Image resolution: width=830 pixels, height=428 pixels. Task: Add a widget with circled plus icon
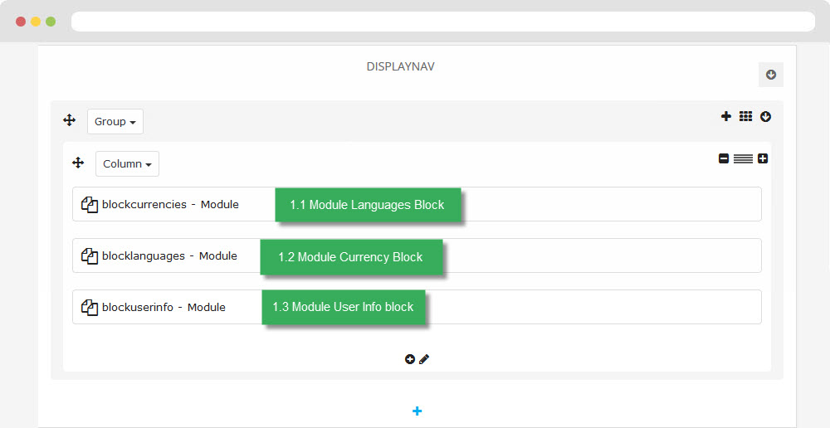[x=410, y=359]
